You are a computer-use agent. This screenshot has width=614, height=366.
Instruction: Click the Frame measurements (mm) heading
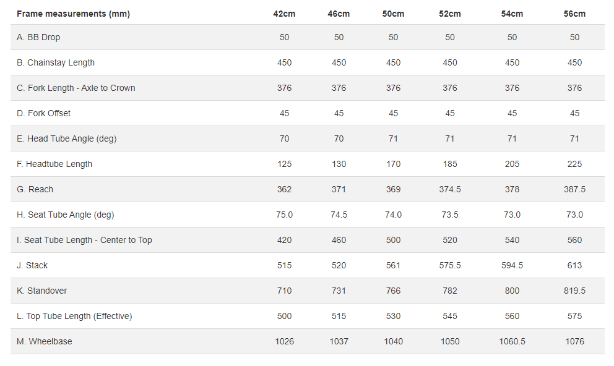tap(73, 14)
